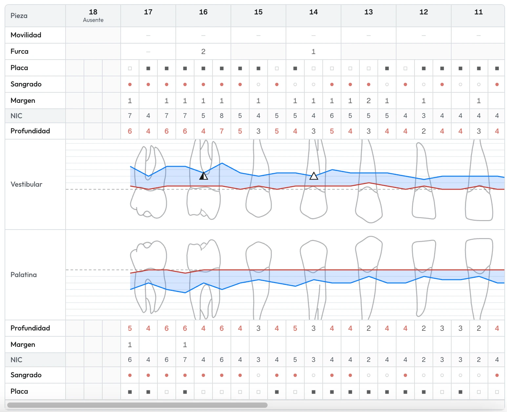
Task: Open tooth 18 Ausente header
Action: [x=93, y=16]
